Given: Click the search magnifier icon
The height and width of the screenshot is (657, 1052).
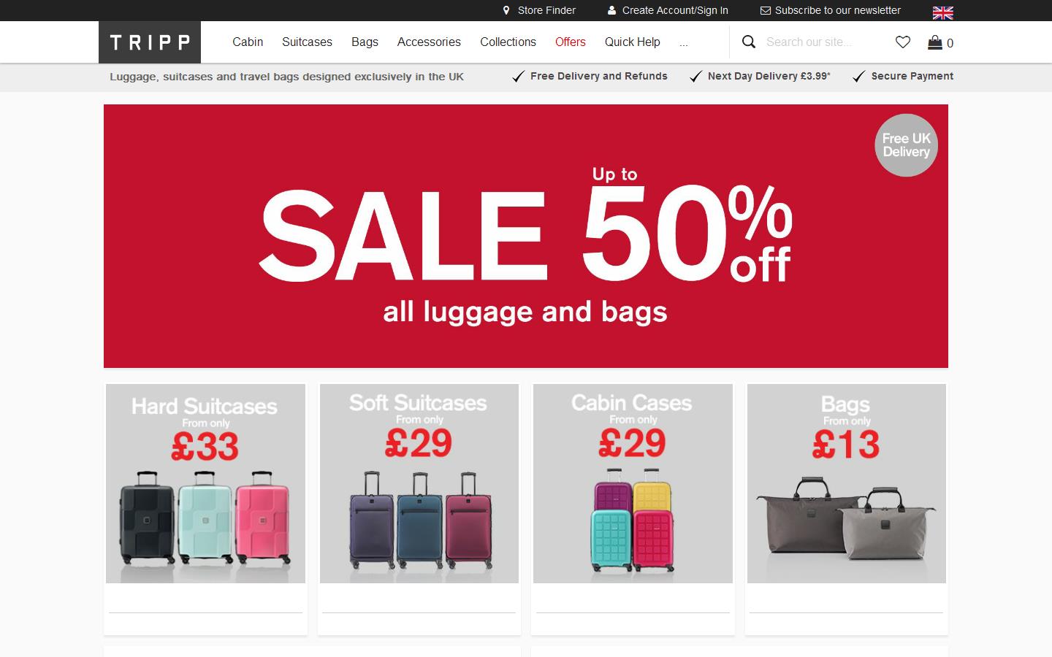Looking at the screenshot, I should (749, 42).
